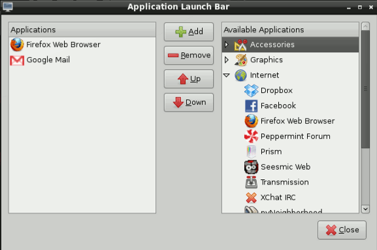Click the Google Mail envelope icon
This screenshot has height=250, width=377.
[17, 60]
